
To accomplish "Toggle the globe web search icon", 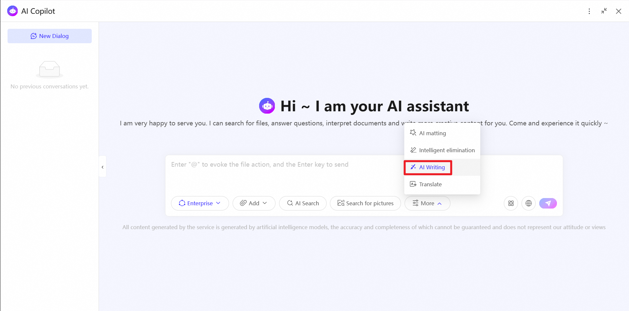I will tap(528, 203).
